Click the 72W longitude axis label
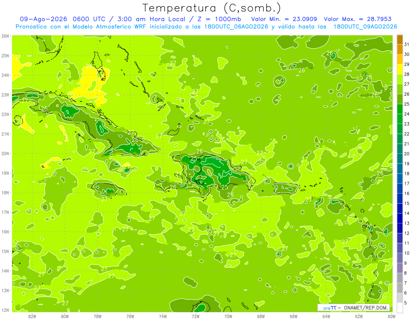Screen dimensions: 416x321 (196, 316)
